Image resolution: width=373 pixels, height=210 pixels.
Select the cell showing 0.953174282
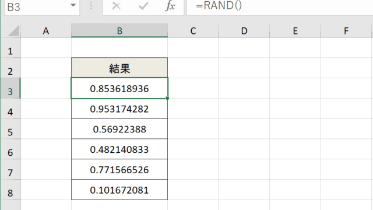(x=119, y=108)
